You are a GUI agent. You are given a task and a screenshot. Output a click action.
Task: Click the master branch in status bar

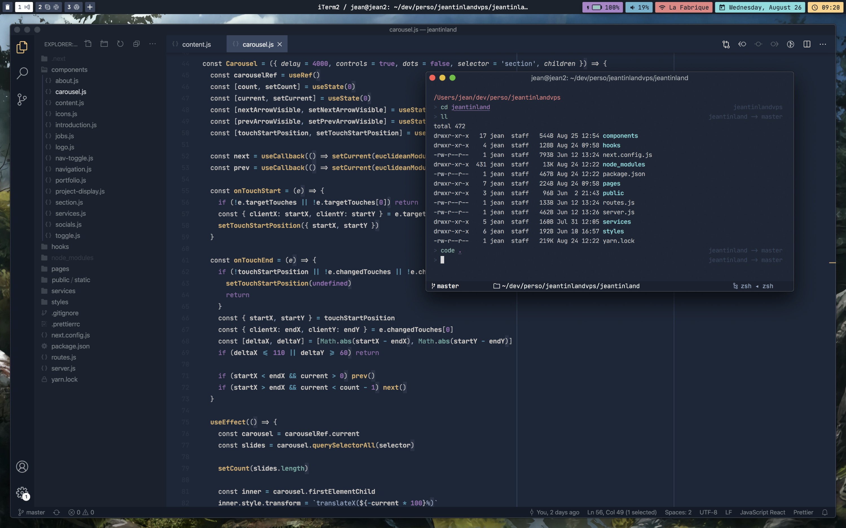point(32,512)
